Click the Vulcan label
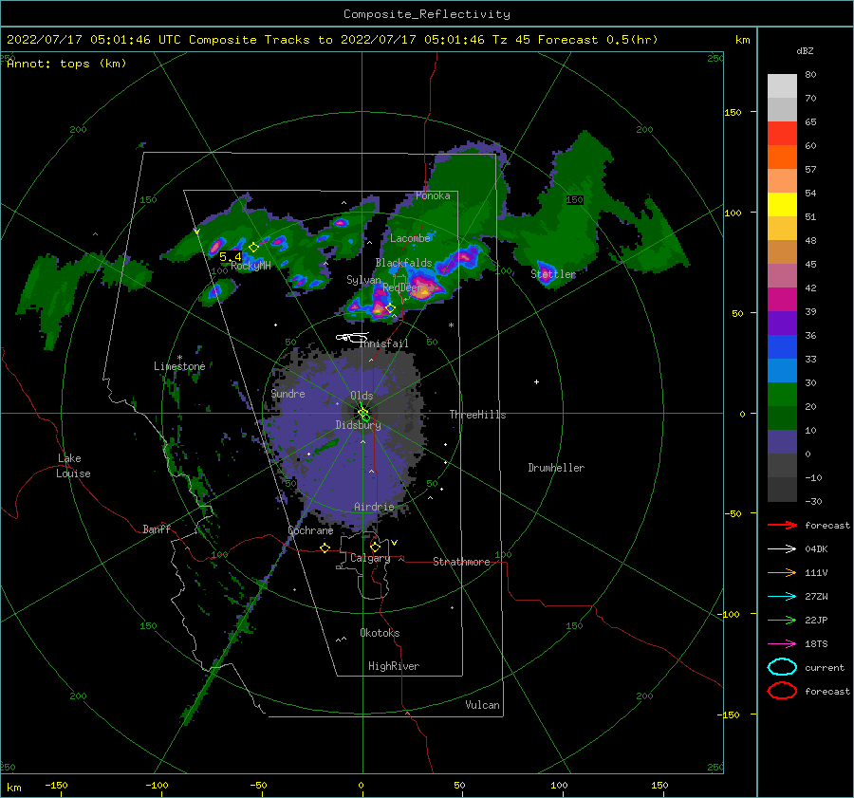This screenshot has width=854, height=798. click(482, 705)
